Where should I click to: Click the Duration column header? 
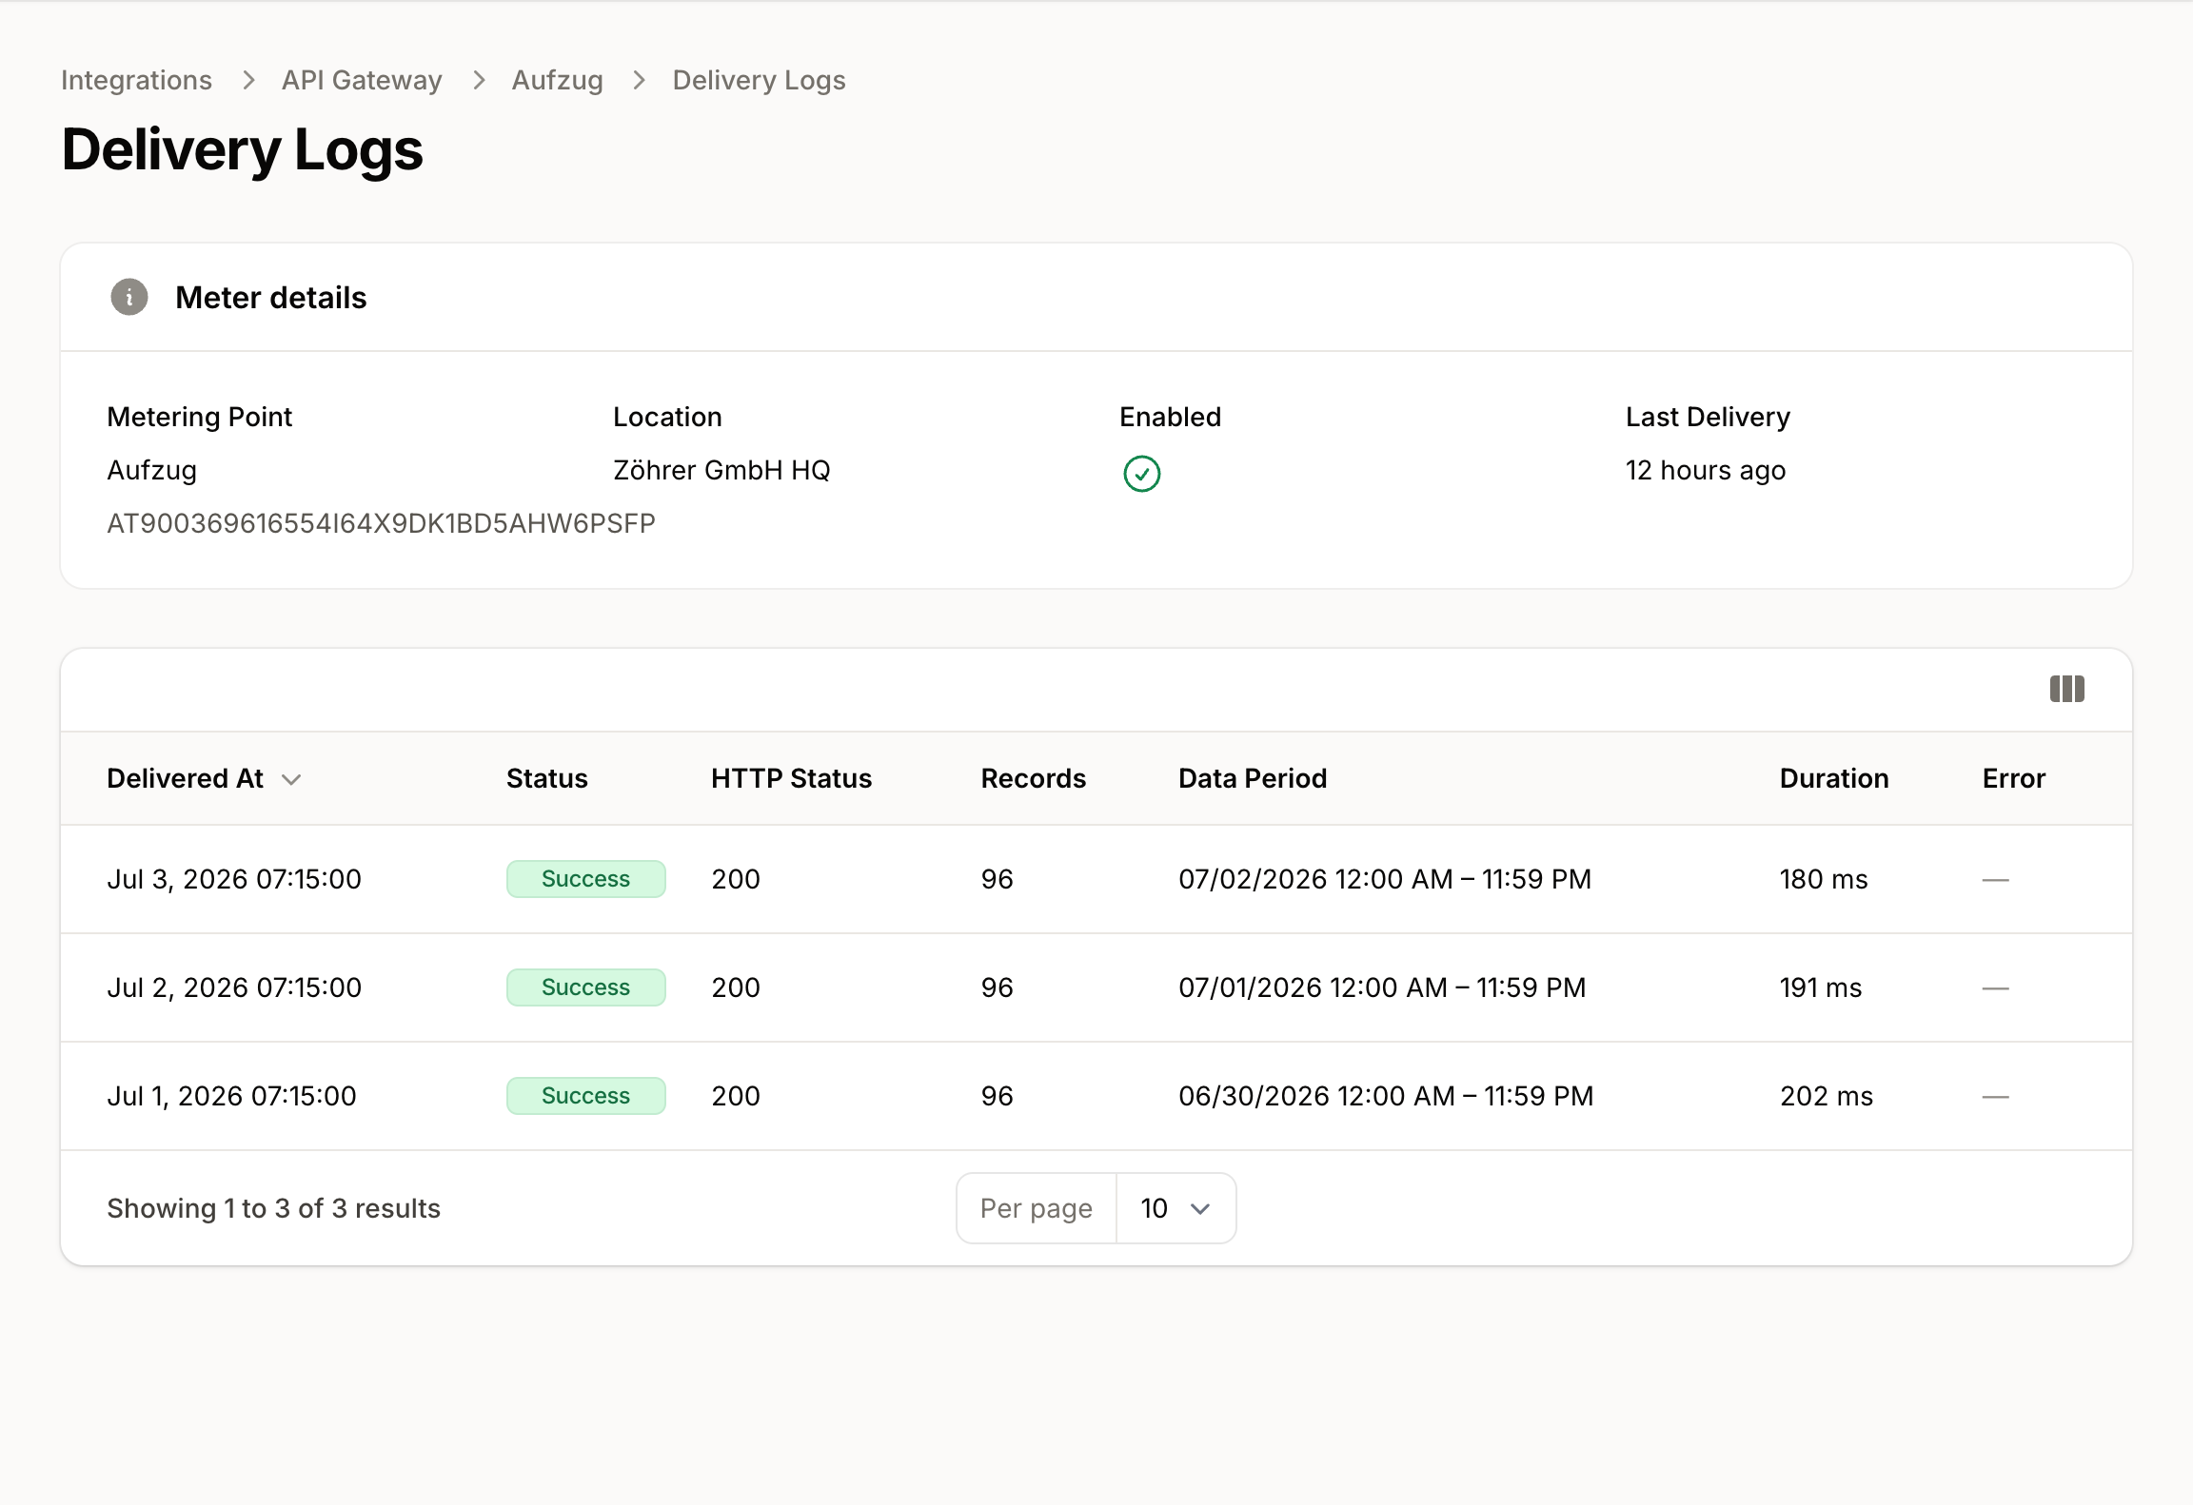tap(1834, 778)
